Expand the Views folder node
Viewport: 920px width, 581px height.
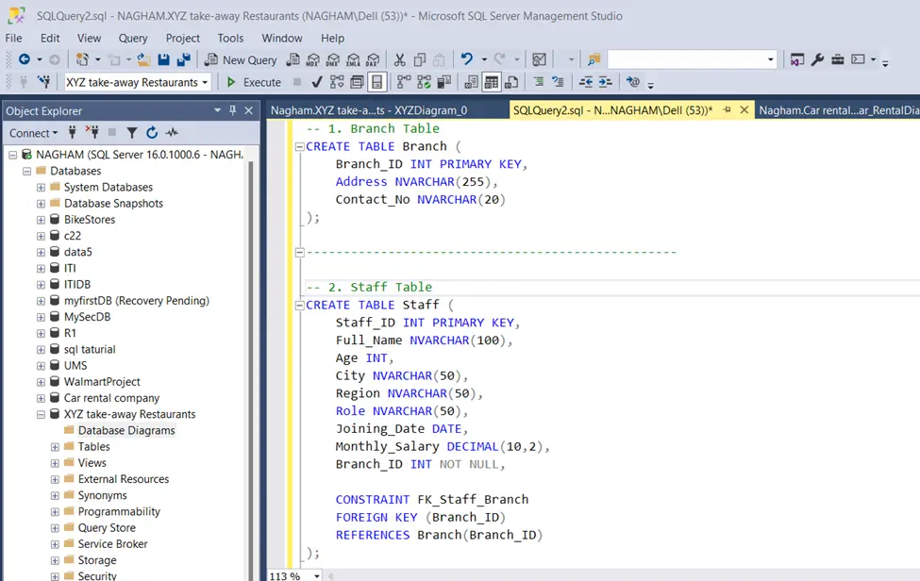(55, 463)
